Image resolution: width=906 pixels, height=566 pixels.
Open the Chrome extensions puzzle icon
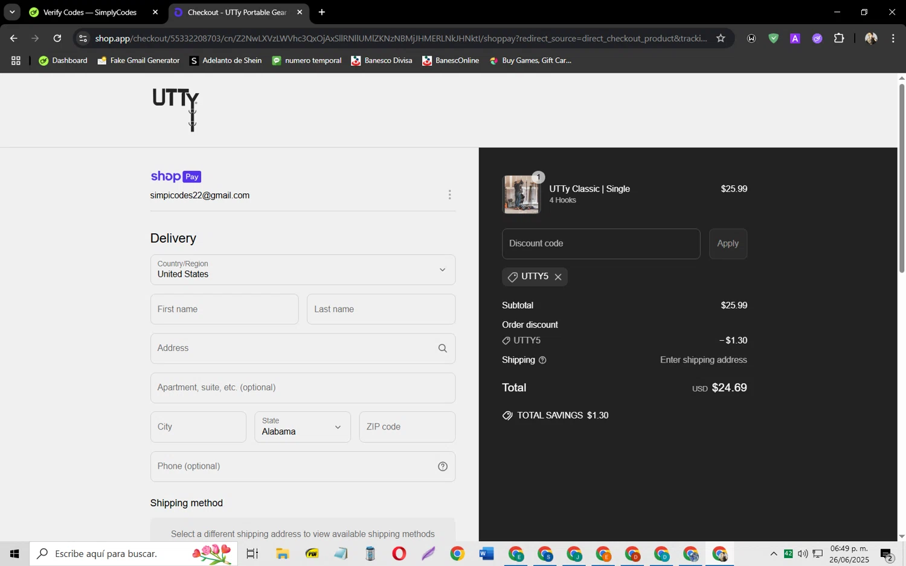[839, 38]
